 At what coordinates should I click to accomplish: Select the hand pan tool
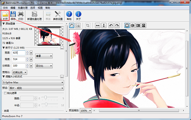[72, 25]
